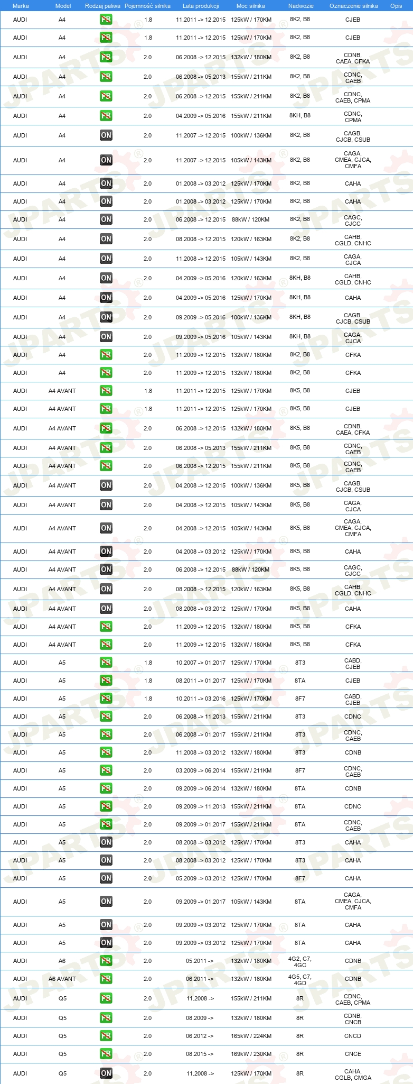The height and width of the screenshot is (1084, 413).
Task: Click ON icon in A4 AVANT 08.2008 -> 03.2012 row
Action: [x=106, y=609]
